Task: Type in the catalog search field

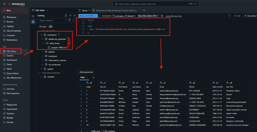Action: pos(51,20)
